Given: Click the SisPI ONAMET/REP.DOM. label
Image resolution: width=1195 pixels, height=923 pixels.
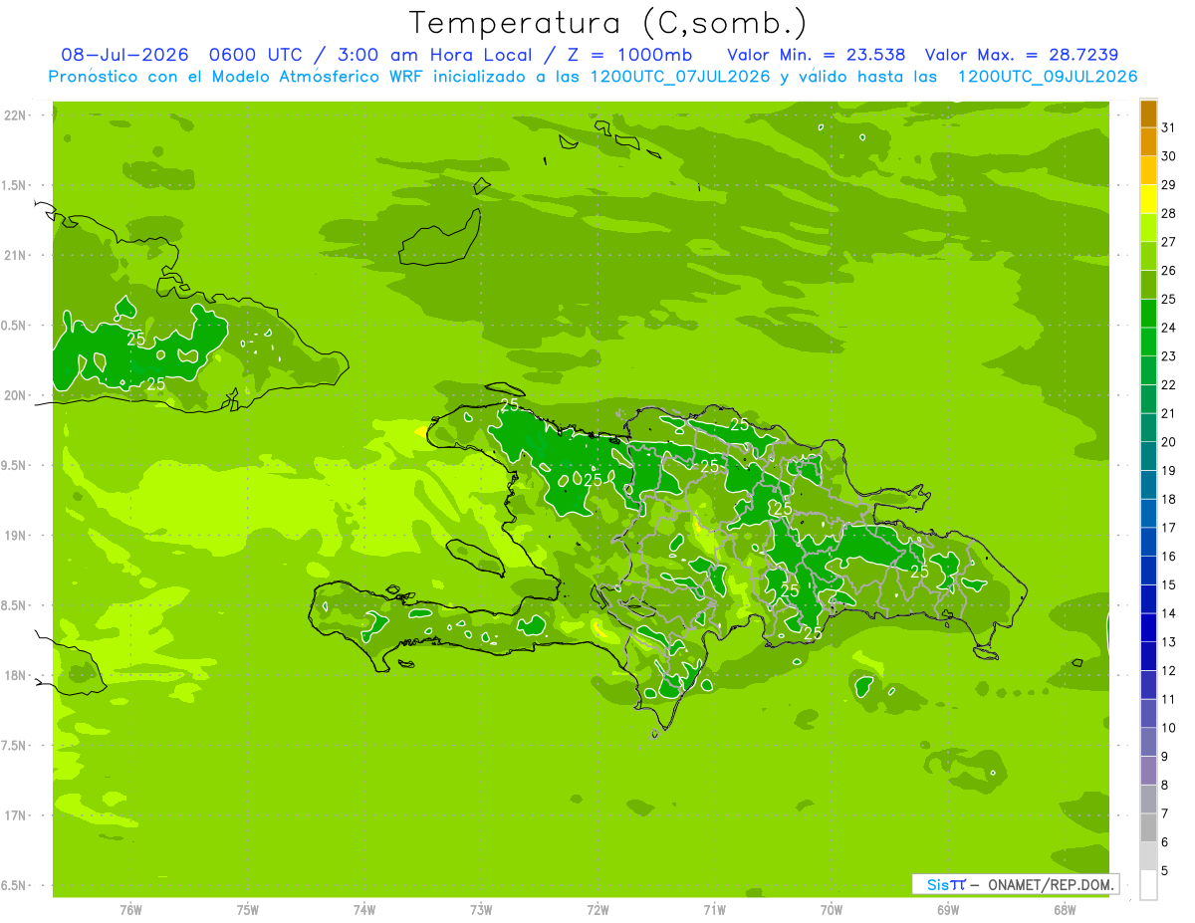Looking at the screenshot, I should coord(1015,884).
